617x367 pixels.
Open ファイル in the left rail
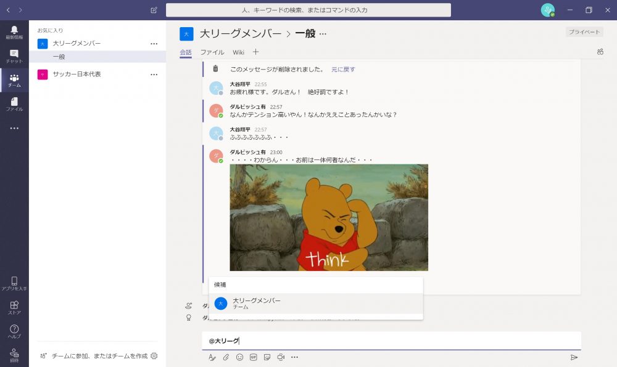(14, 104)
